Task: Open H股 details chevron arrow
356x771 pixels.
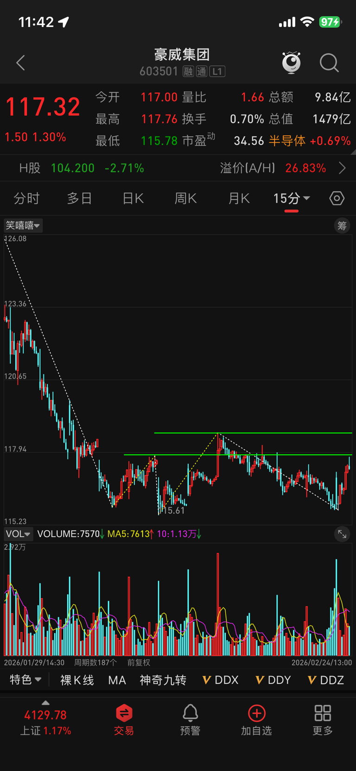Action: [342, 168]
